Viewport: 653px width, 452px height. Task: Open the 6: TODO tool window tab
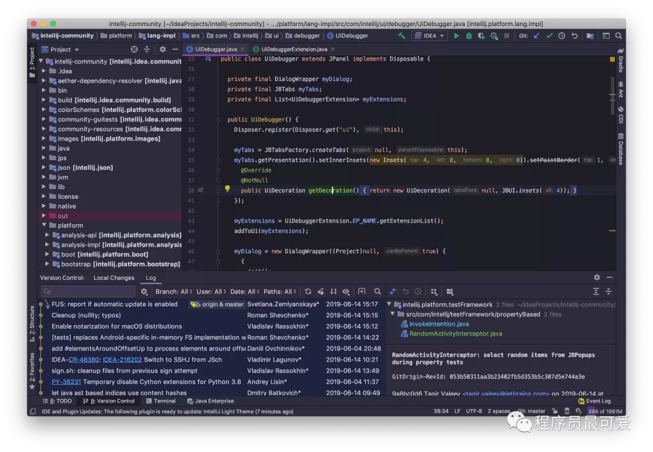coord(57,401)
